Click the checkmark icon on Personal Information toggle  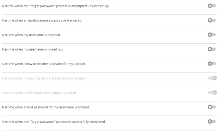[214, 93]
